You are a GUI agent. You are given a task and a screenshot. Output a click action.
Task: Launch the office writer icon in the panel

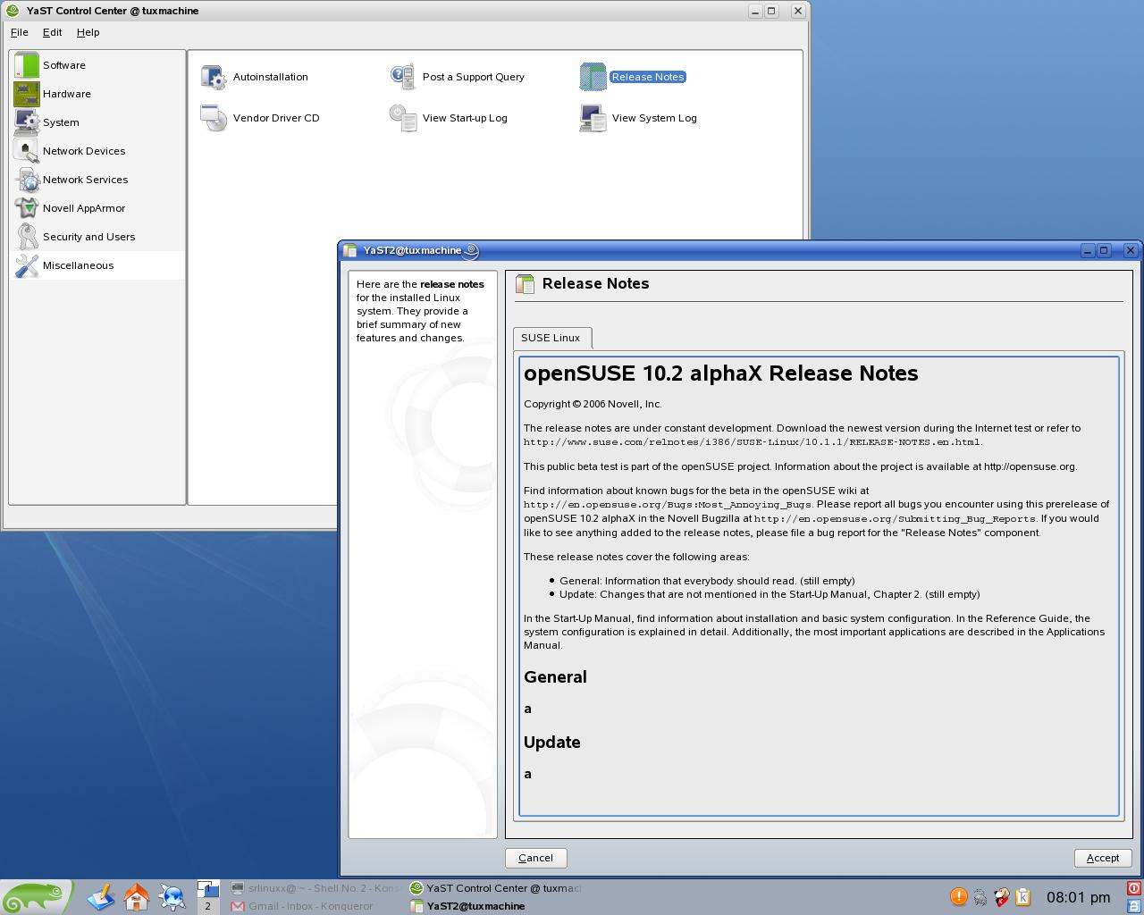(x=100, y=897)
